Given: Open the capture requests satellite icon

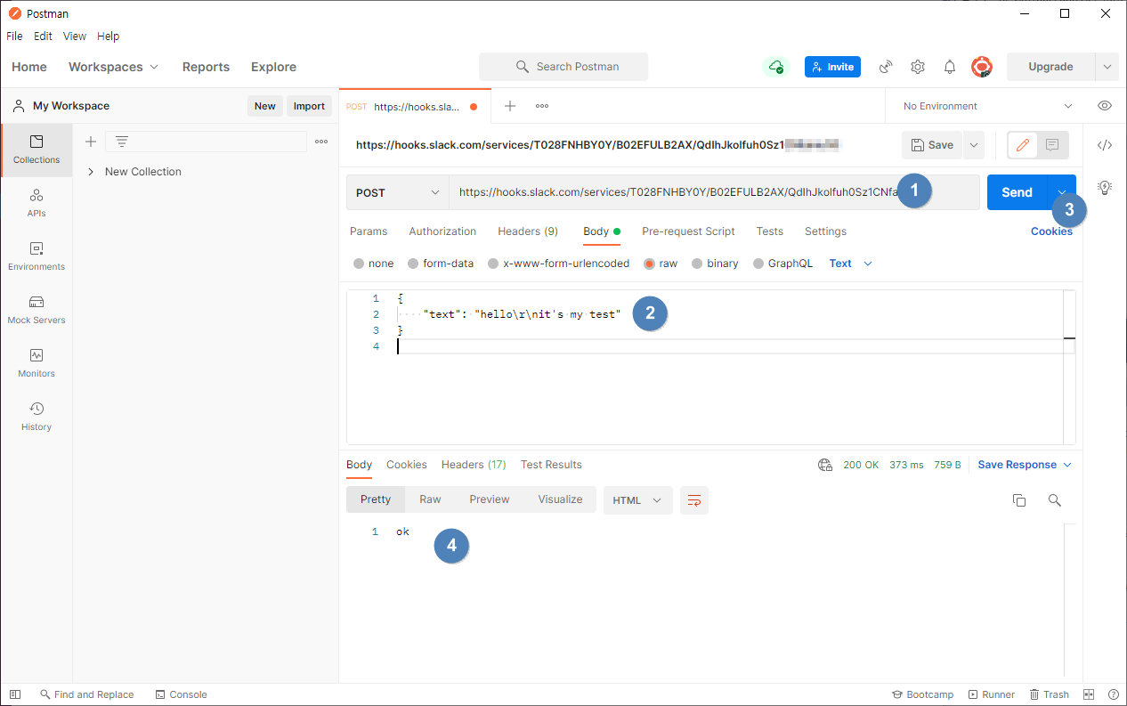Looking at the screenshot, I should [886, 67].
